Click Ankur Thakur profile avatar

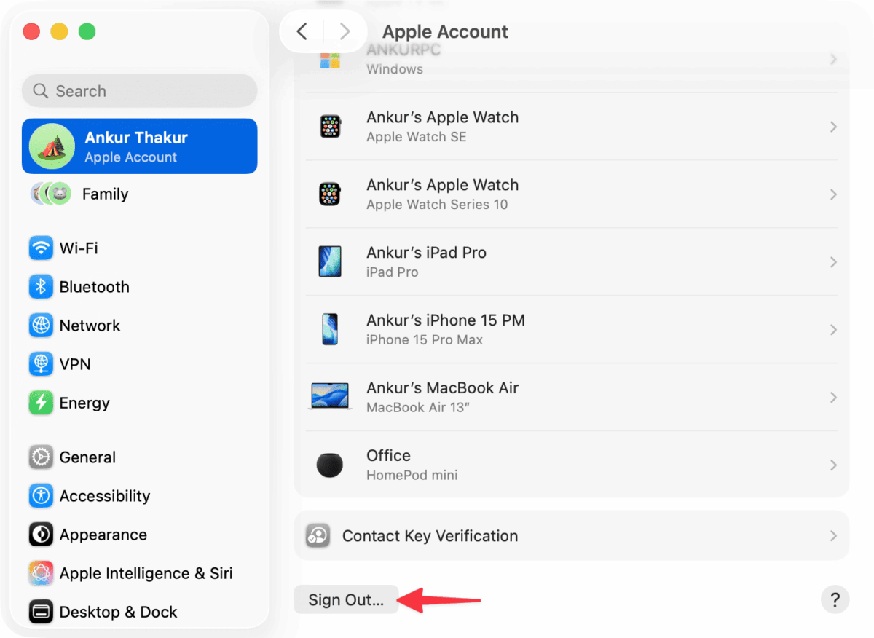(52, 146)
